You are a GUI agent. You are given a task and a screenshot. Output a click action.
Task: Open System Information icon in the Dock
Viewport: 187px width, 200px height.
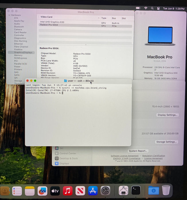[123, 191]
